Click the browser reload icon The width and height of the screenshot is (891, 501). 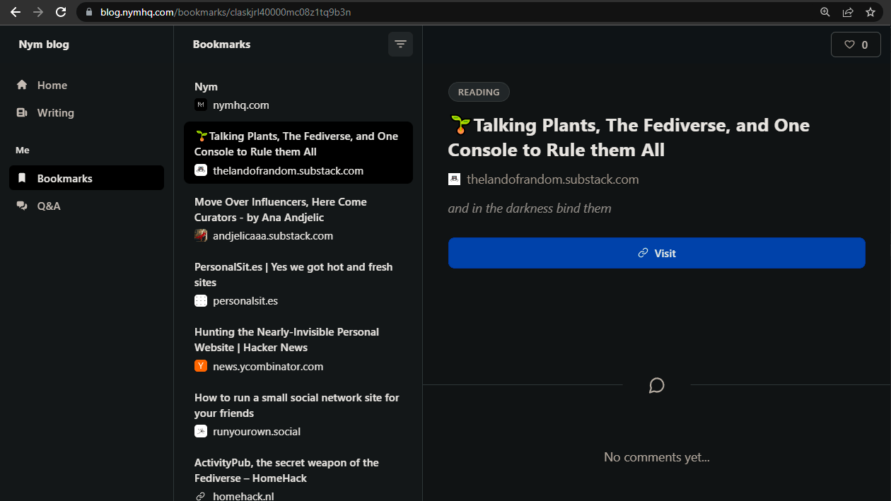[x=61, y=12]
